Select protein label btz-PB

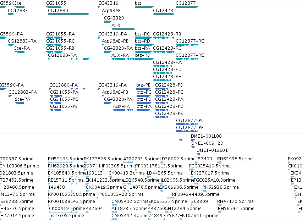pos(143,85)
